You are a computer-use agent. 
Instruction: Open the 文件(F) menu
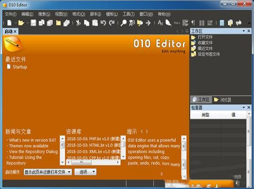[x=11, y=14]
